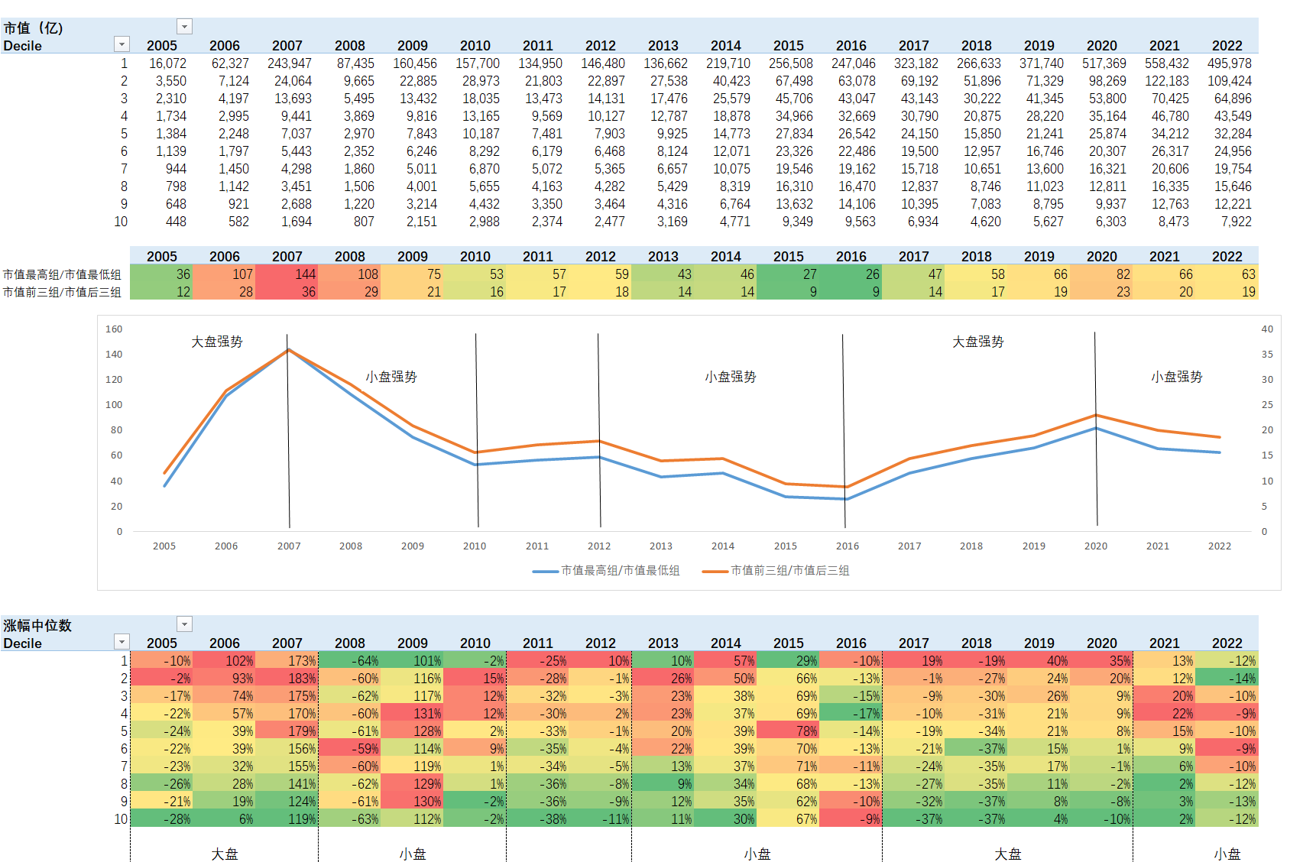
Task: Click the blue line's data point at 2020
Action: tap(1096, 428)
